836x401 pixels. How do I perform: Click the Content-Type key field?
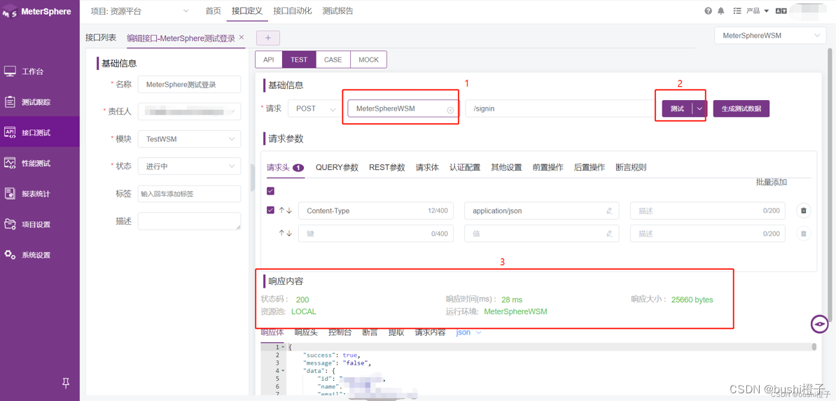(376, 211)
